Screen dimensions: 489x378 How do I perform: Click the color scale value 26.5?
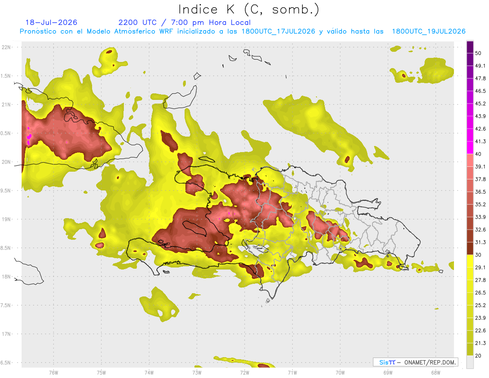point(480,292)
